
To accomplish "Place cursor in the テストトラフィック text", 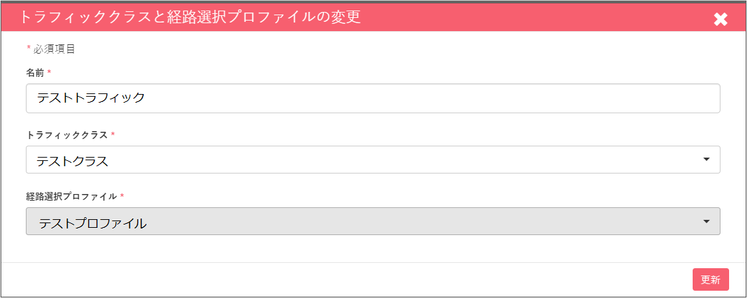I will click(91, 99).
